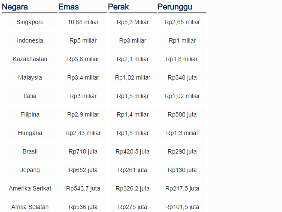This screenshot has height=212, width=282.
Task: Select Hungaria in the table
Action: pos(30,133)
